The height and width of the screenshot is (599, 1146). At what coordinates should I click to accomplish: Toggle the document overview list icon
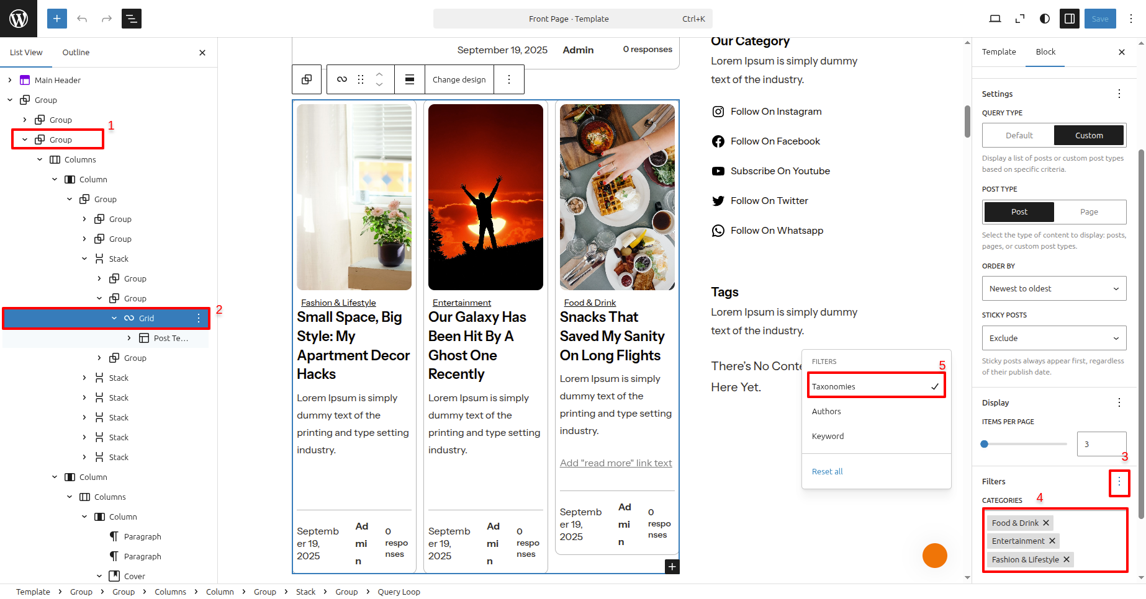(132, 19)
